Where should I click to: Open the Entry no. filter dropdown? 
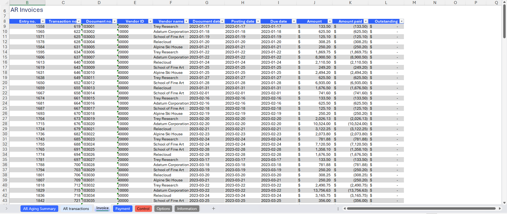pyautogui.click(x=43, y=21)
